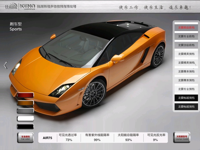The image size is (200, 150).
Task: Click the 可见光反光率 label
Action: coord(156,135)
